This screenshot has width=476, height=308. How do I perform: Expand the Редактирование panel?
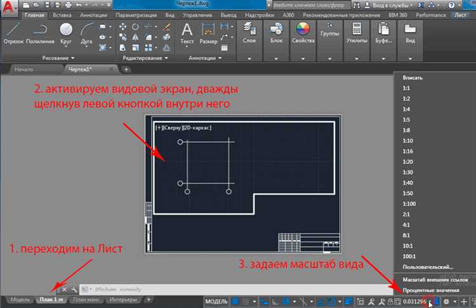tap(145, 58)
